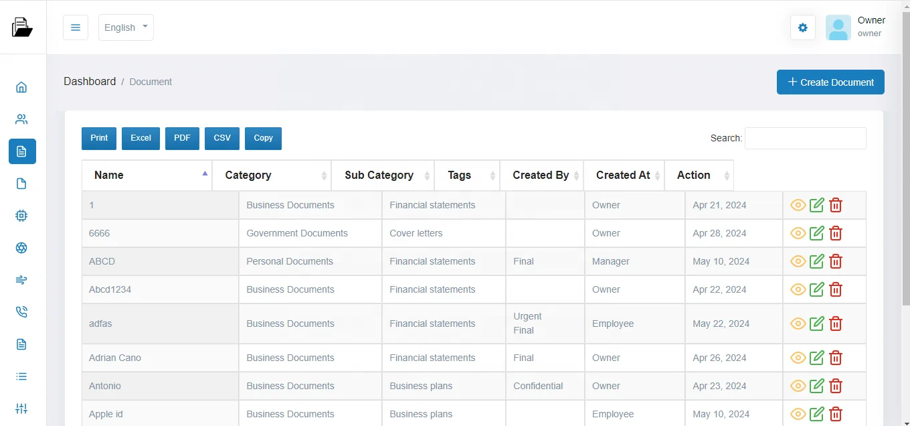Click inside the Search field
The height and width of the screenshot is (426, 910).
(x=805, y=138)
